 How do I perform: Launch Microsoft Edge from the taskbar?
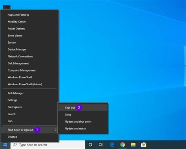[112, 145]
